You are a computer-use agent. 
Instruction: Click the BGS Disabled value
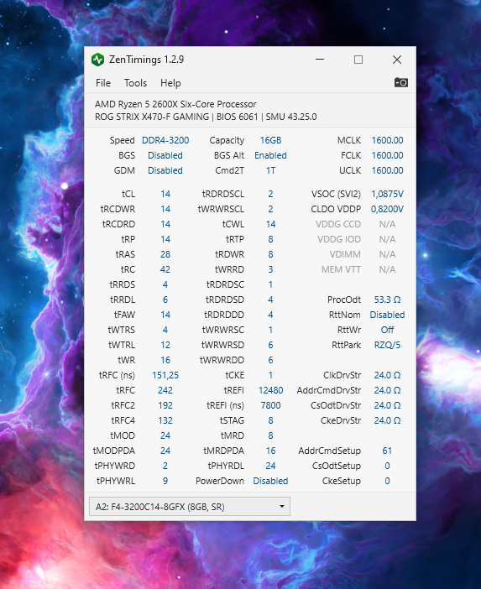coord(165,155)
